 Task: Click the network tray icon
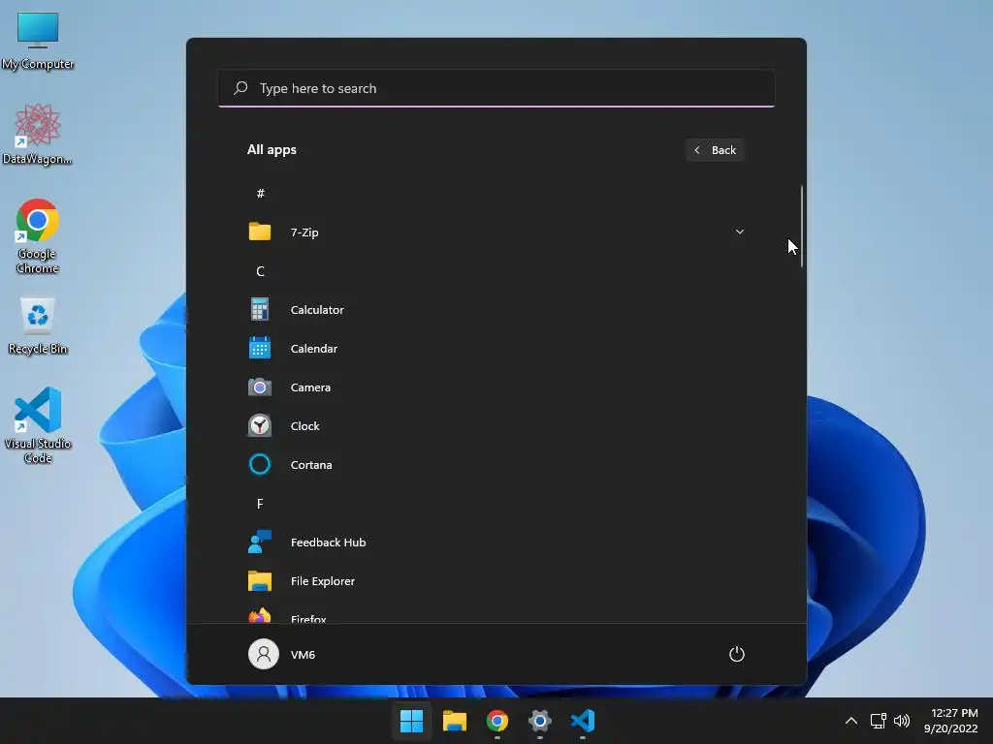tap(878, 721)
